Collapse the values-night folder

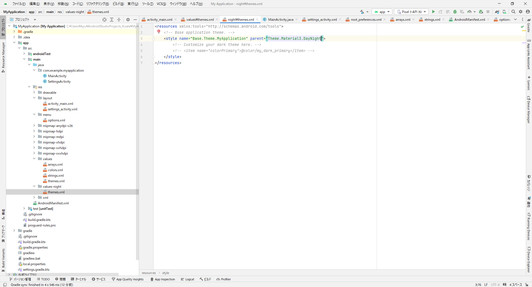coord(34,187)
